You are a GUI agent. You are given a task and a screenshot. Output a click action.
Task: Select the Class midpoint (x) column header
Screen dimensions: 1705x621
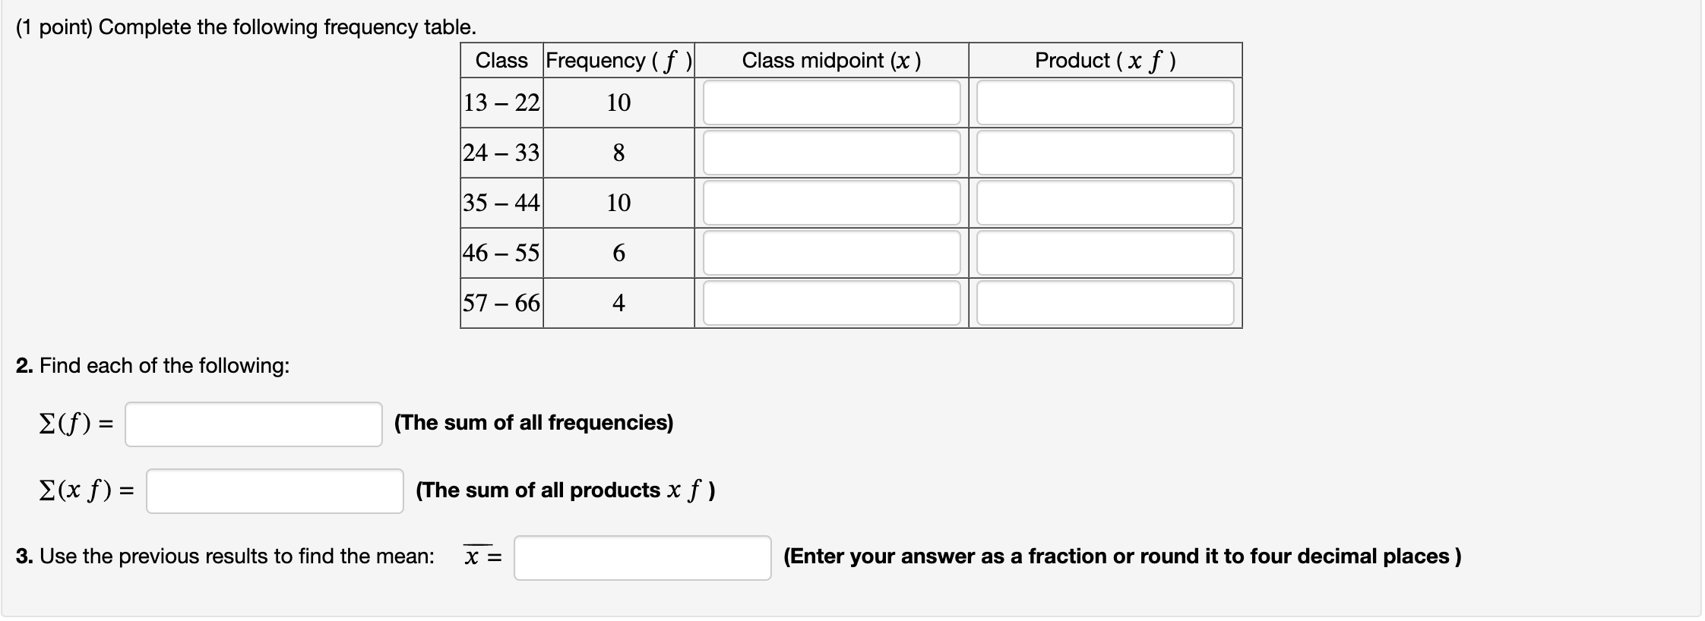[830, 61]
